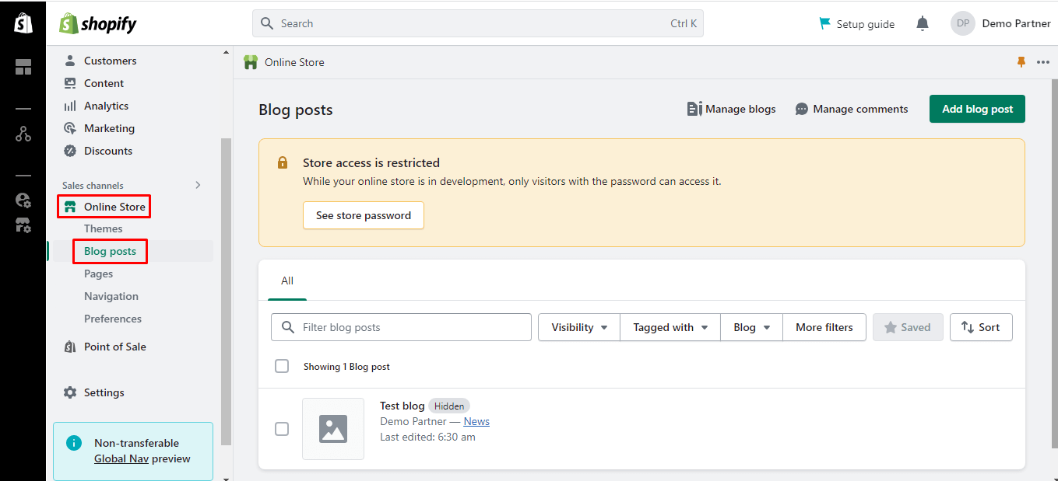Click the notifications bell icon
The width and height of the screenshot is (1058, 481).
coord(923,24)
